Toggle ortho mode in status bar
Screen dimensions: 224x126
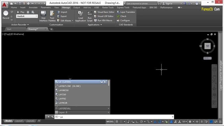(x=137, y=122)
